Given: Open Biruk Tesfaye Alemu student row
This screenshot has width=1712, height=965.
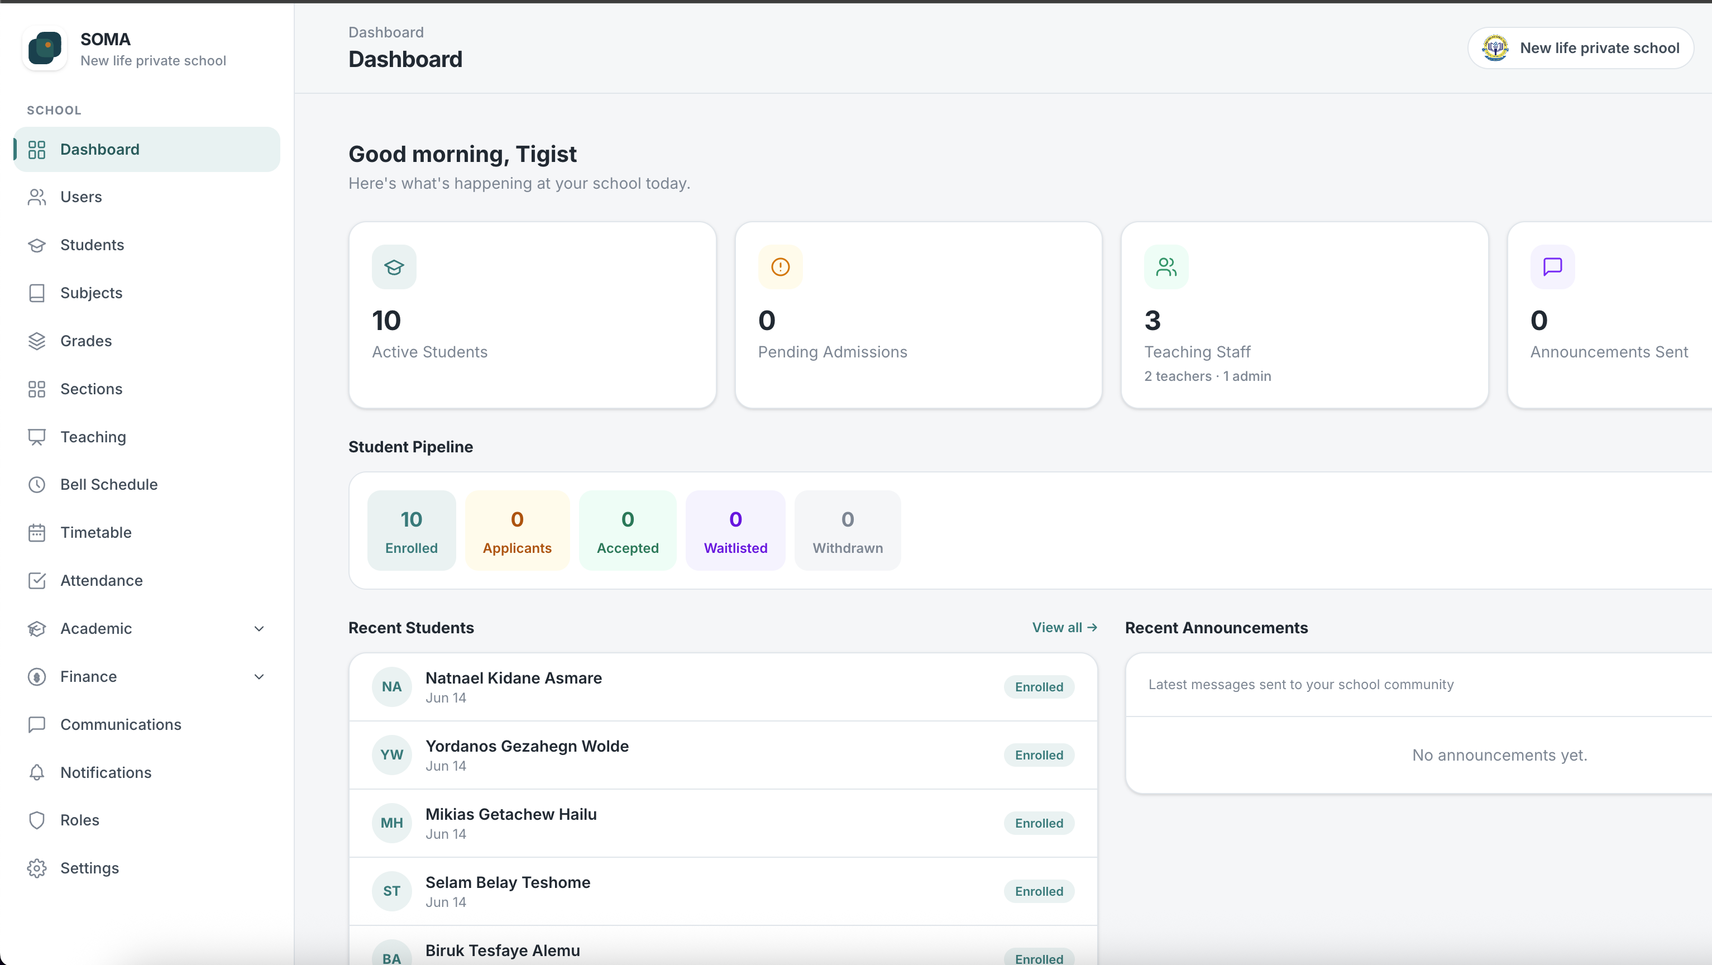Looking at the screenshot, I should [x=723, y=945].
